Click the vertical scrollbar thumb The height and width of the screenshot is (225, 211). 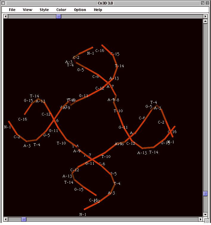[205, 193]
